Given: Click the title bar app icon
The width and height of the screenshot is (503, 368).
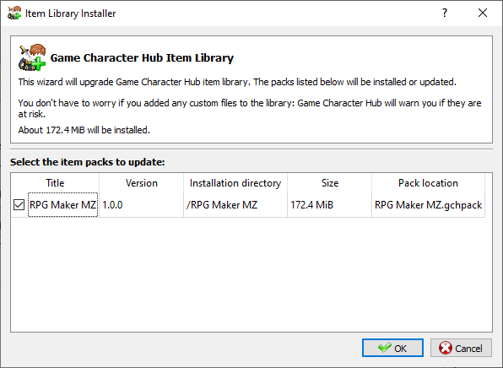Looking at the screenshot, I should pyautogui.click(x=14, y=13).
